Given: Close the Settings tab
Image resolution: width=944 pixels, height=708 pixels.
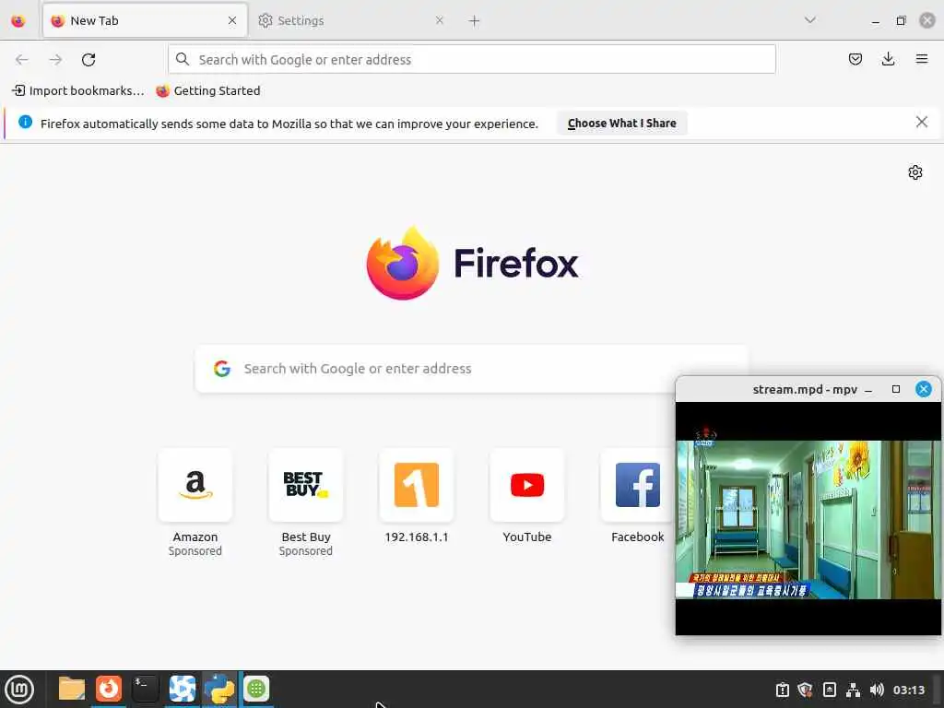Looking at the screenshot, I should [x=440, y=20].
